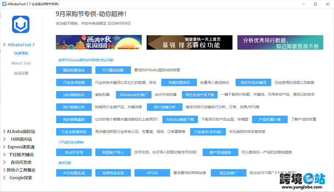
Task: Open 中文标题生成 button
Action: pyautogui.click(x=74, y=173)
